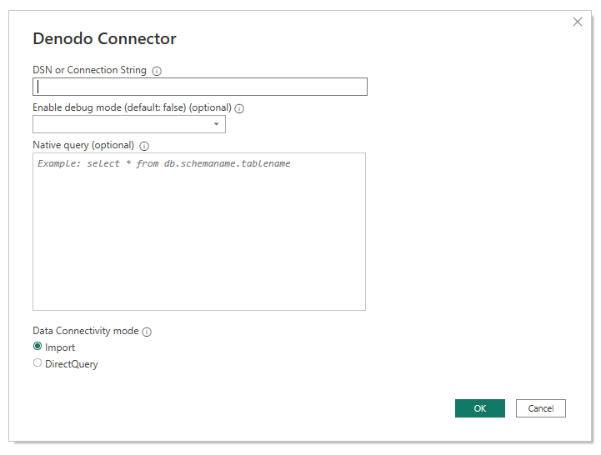601x455 pixels.
Task: Choose the DirectQuery radio button
Action: coord(38,363)
